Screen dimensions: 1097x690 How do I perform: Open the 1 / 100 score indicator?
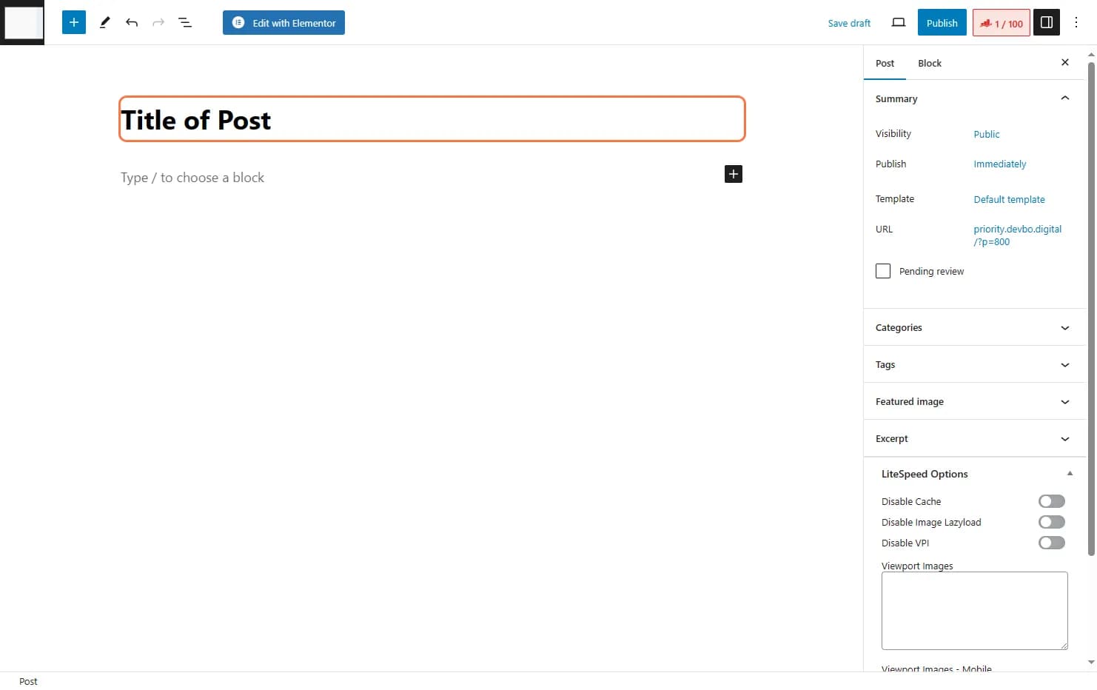pyautogui.click(x=1002, y=23)
